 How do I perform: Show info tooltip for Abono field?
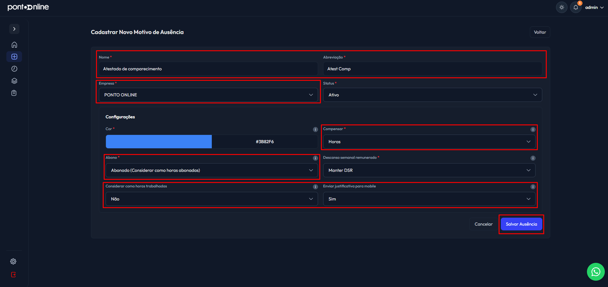(315, 158)
